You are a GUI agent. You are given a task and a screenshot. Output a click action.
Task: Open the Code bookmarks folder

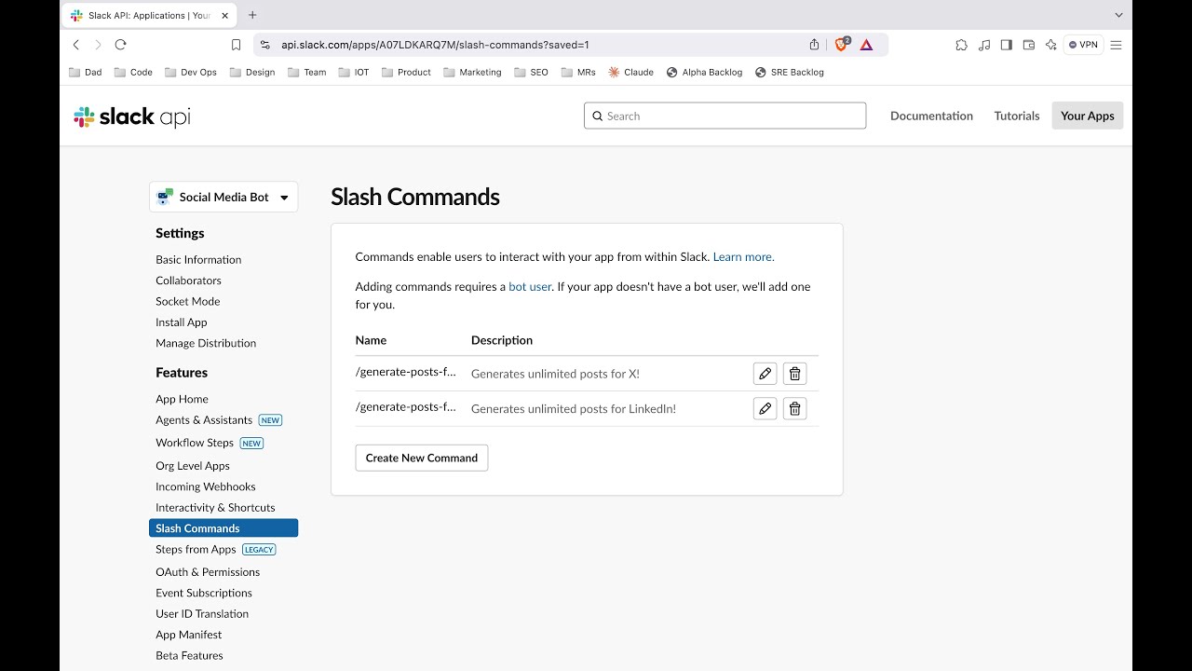tap(133, 72)
